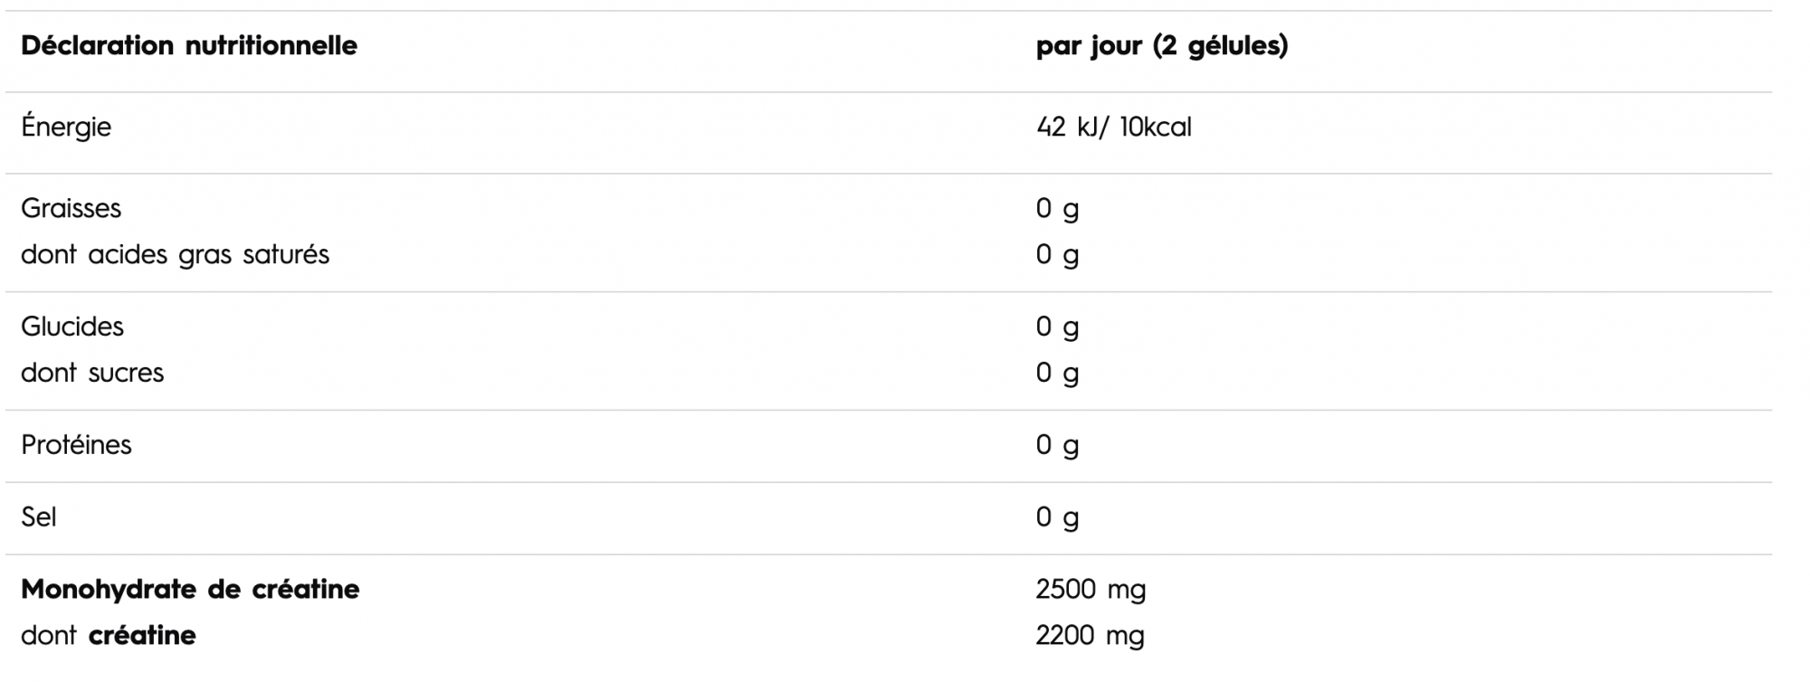The image size is (1810, 682).
Task: Select the par jour (2 gélules) column header
Action: coord(1162,46)
